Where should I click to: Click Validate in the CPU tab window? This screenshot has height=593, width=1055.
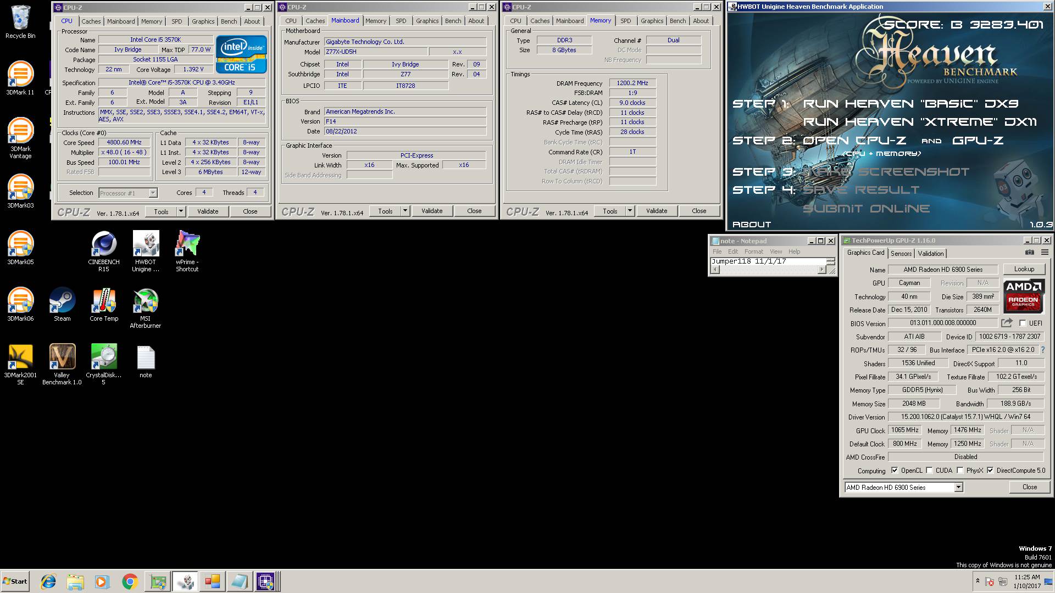pos(208,211)
